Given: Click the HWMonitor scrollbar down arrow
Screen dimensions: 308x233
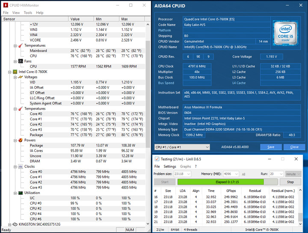Looking at the screenshot, I should pyautogui.click(x=148, y=224).
